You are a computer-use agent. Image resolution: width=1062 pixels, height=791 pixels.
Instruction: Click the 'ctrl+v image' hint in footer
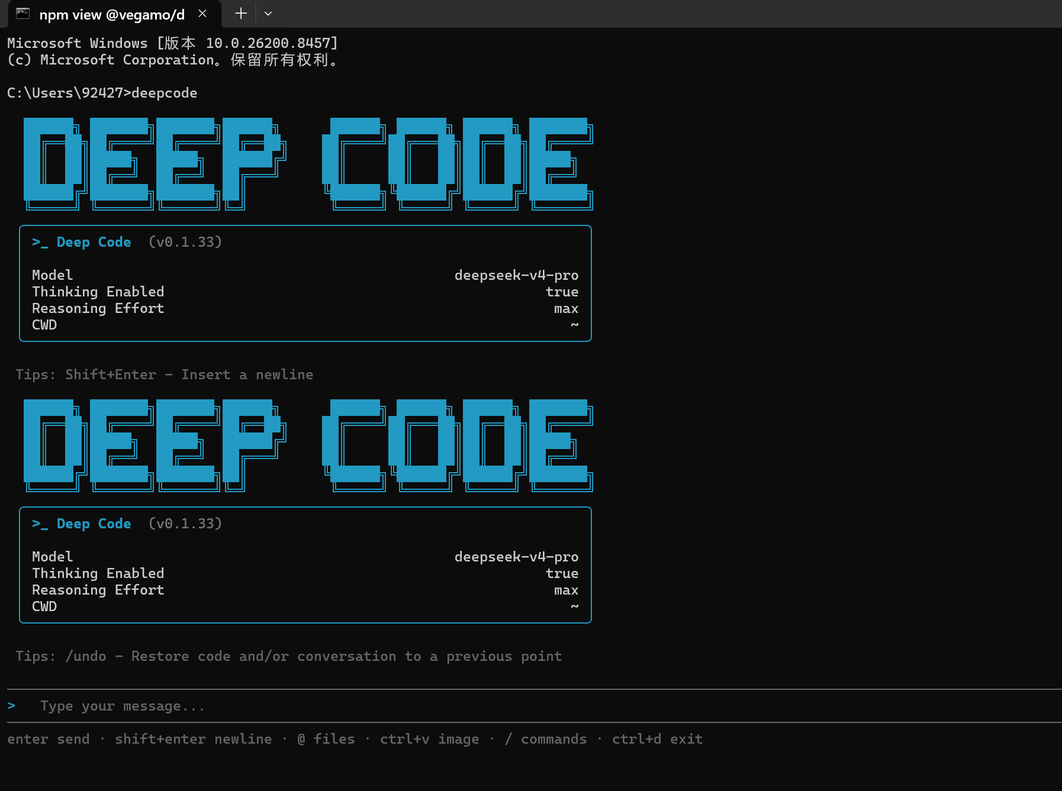pos(429,739)
